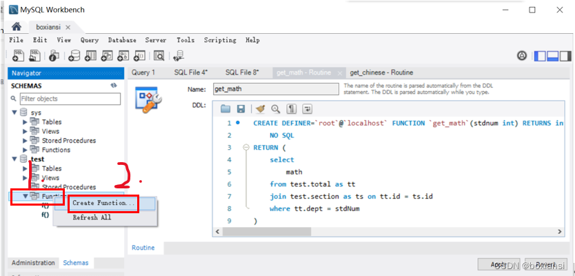Create new schema toolbar icon

74,55
